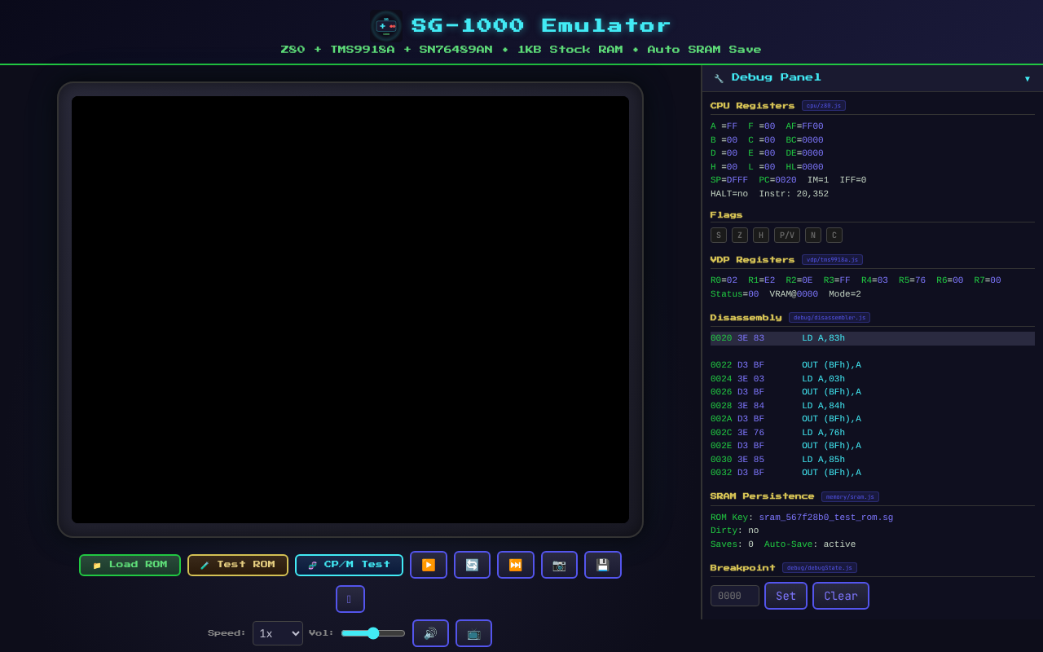Select disassembly line 002C LD A,76h

point(873,433)
